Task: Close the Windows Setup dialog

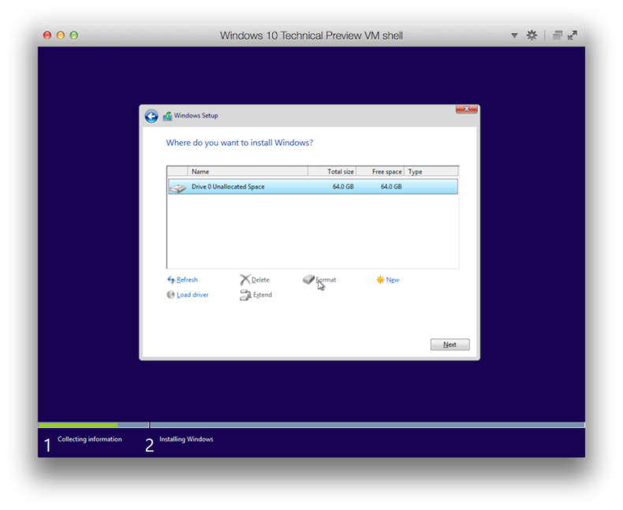Action: [x=466, y=109]
